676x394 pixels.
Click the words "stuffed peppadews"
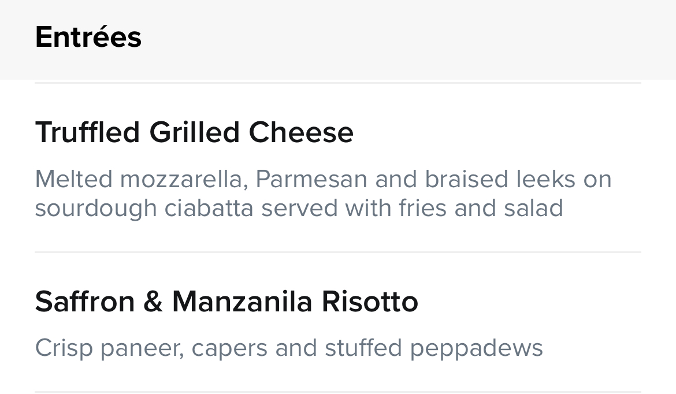(x=434, y=348)
